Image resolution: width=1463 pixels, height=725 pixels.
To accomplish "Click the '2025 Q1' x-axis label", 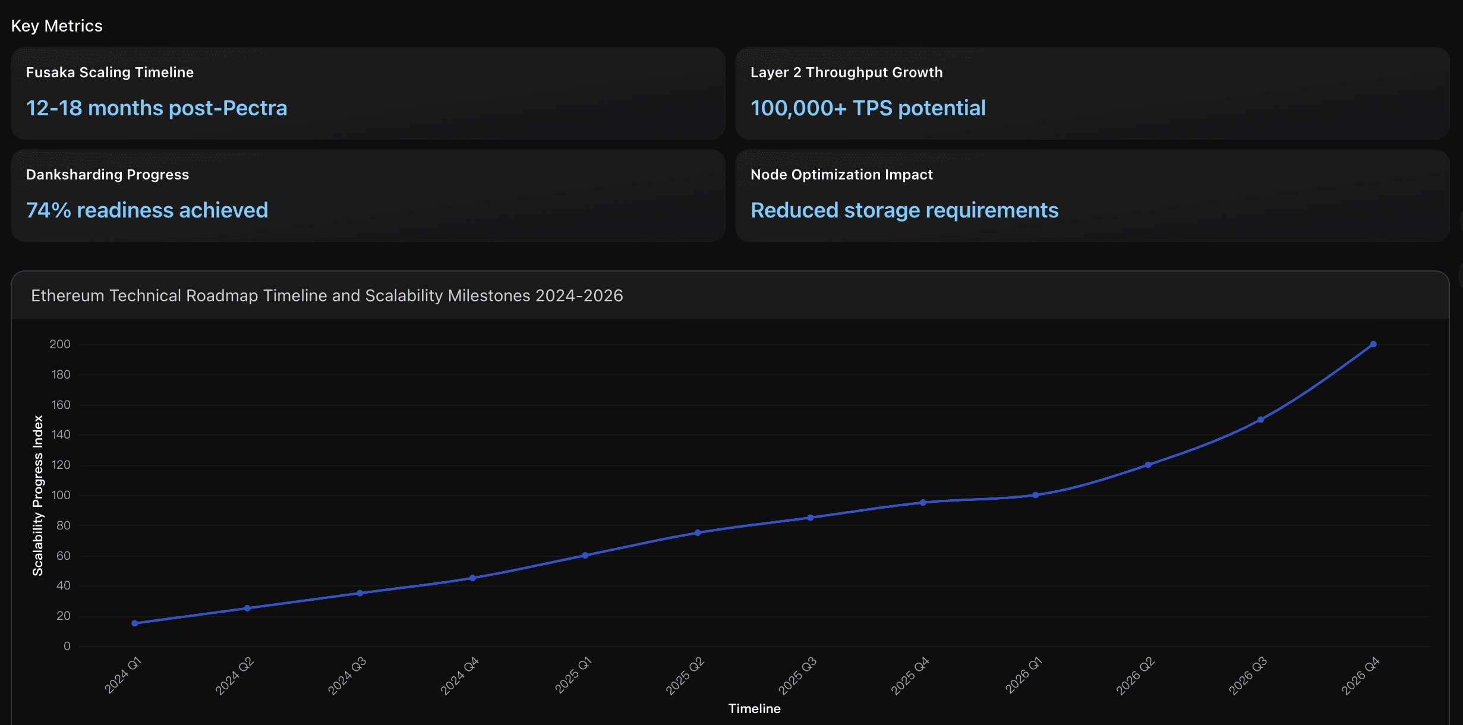I will coord(573,675).
